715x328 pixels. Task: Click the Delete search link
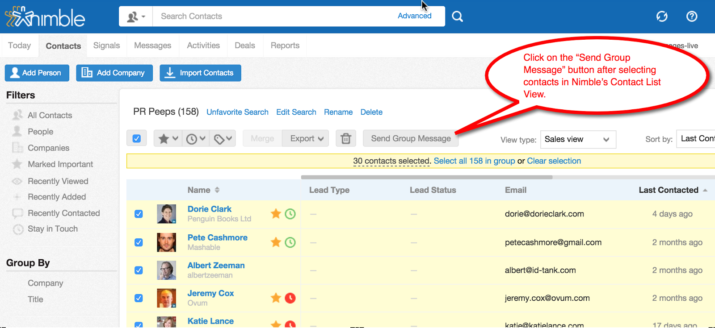[x=371, y=112]
